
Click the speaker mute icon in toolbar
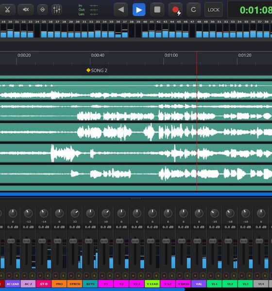(x=26, y=10)
